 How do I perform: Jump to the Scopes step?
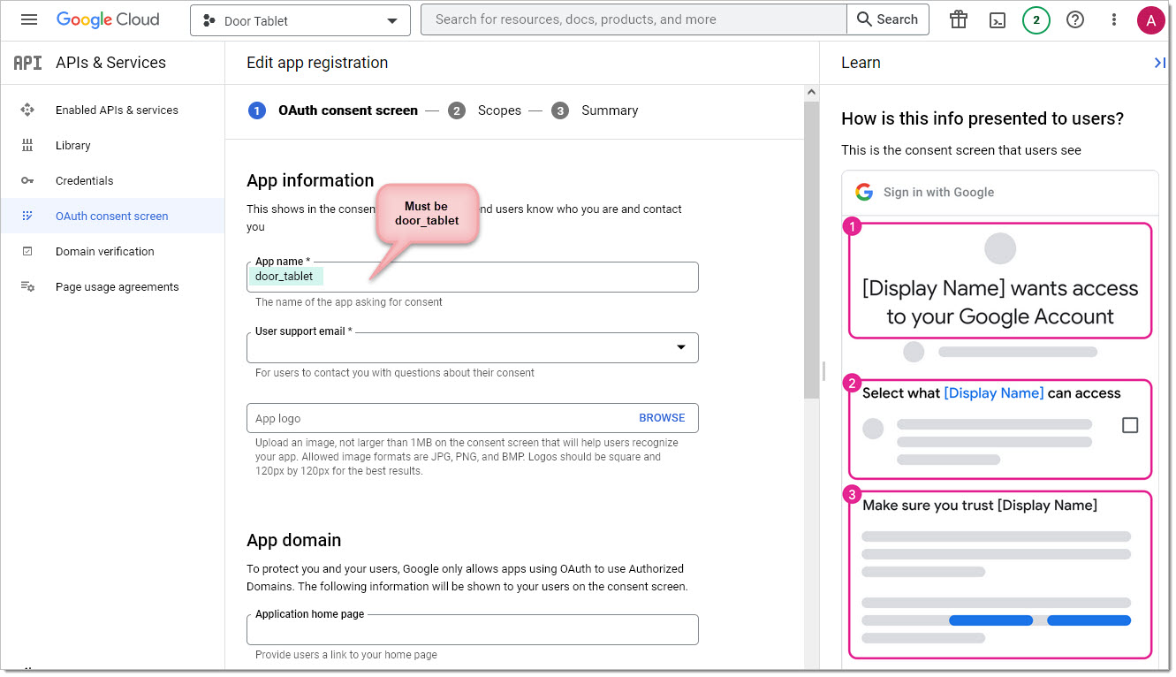click(x=498, y=110)
